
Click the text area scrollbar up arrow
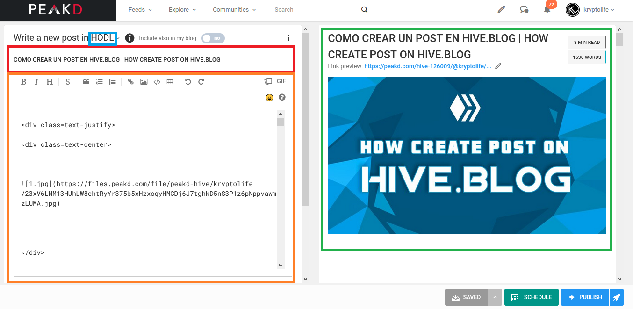pyautogui.click(x=281, y=114)
